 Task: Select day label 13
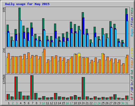coord(55,103)
